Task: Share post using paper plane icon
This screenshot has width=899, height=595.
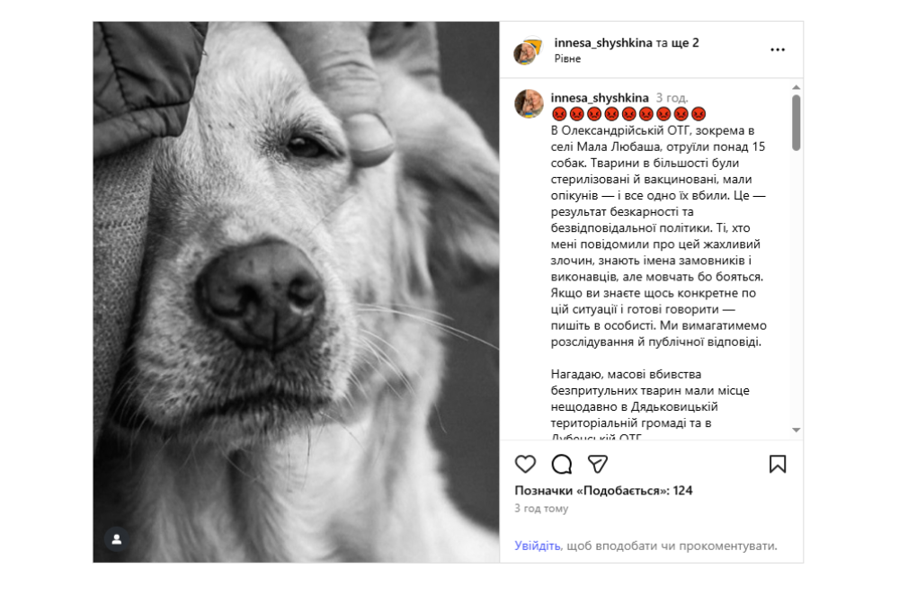Action: (598, 464)
